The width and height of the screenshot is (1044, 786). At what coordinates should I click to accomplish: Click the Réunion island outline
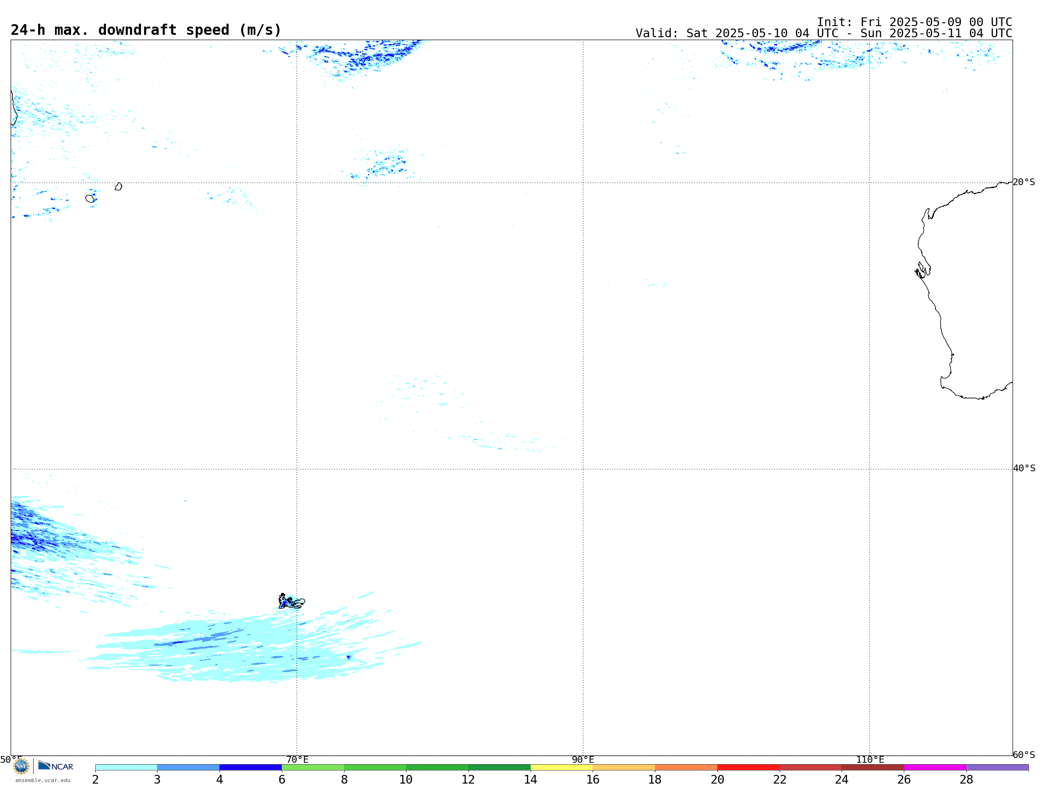(x=90, y=199)
